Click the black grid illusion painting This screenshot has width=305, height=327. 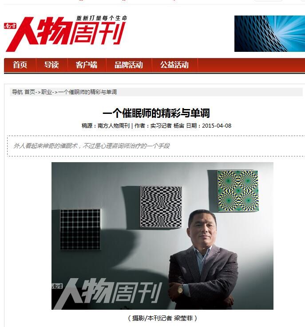pos(80,230)
